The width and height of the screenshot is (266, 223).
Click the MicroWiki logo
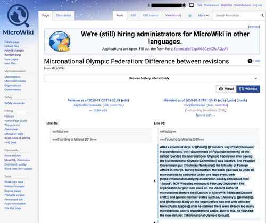(x=18, y=19)
